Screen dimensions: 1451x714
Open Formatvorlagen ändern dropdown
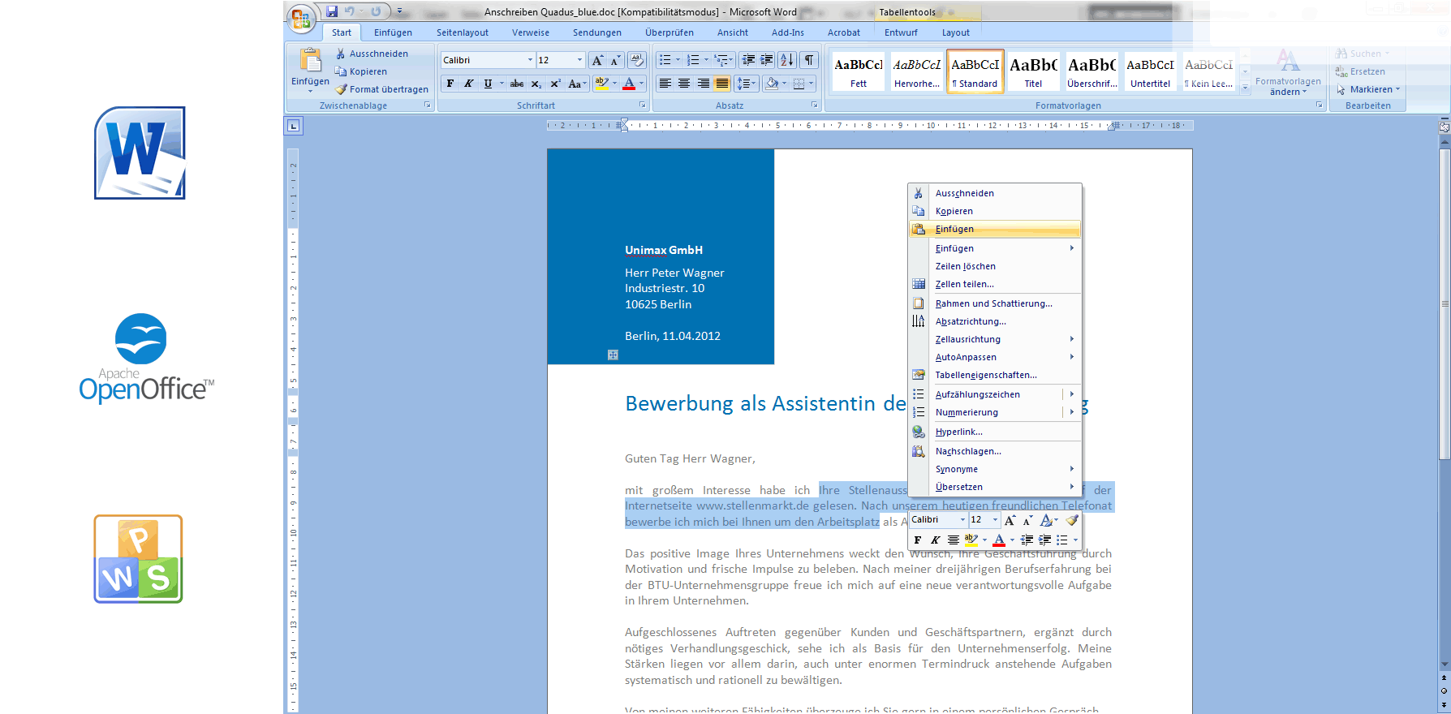pos(1288,71)
